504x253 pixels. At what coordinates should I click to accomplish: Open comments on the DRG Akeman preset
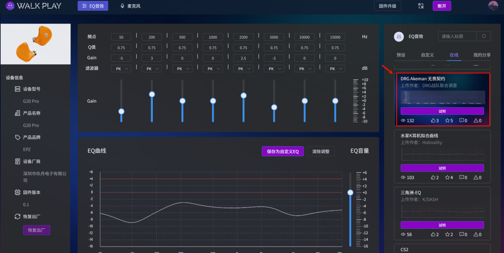pos(461,121)
